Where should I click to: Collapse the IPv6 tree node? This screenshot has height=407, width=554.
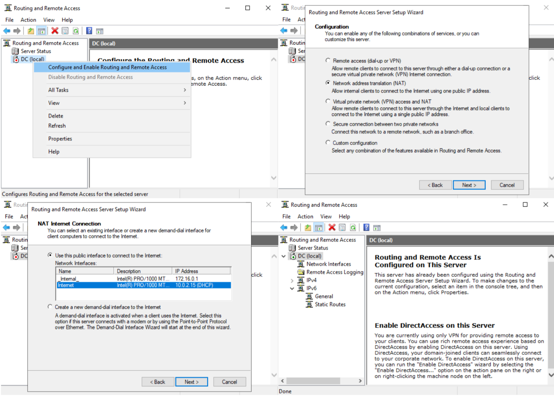[292, 289]
